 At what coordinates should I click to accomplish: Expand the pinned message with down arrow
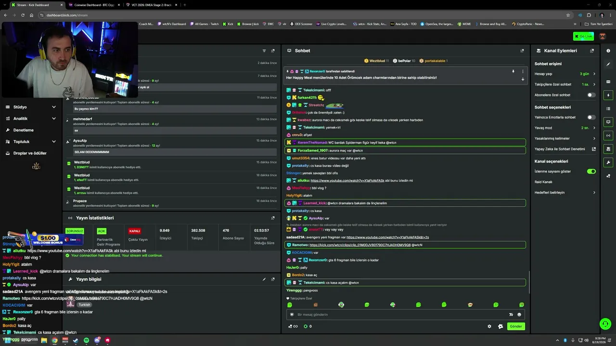pyautogui.click(x=523, y=79)
